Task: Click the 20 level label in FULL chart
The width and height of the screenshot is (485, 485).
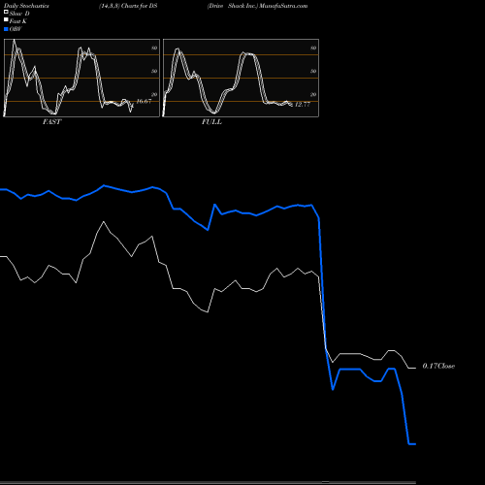Action: (x=313, y=94)
